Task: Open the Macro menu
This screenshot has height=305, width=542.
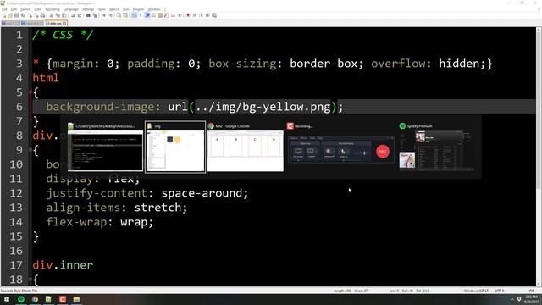Action: coord(114,9)
